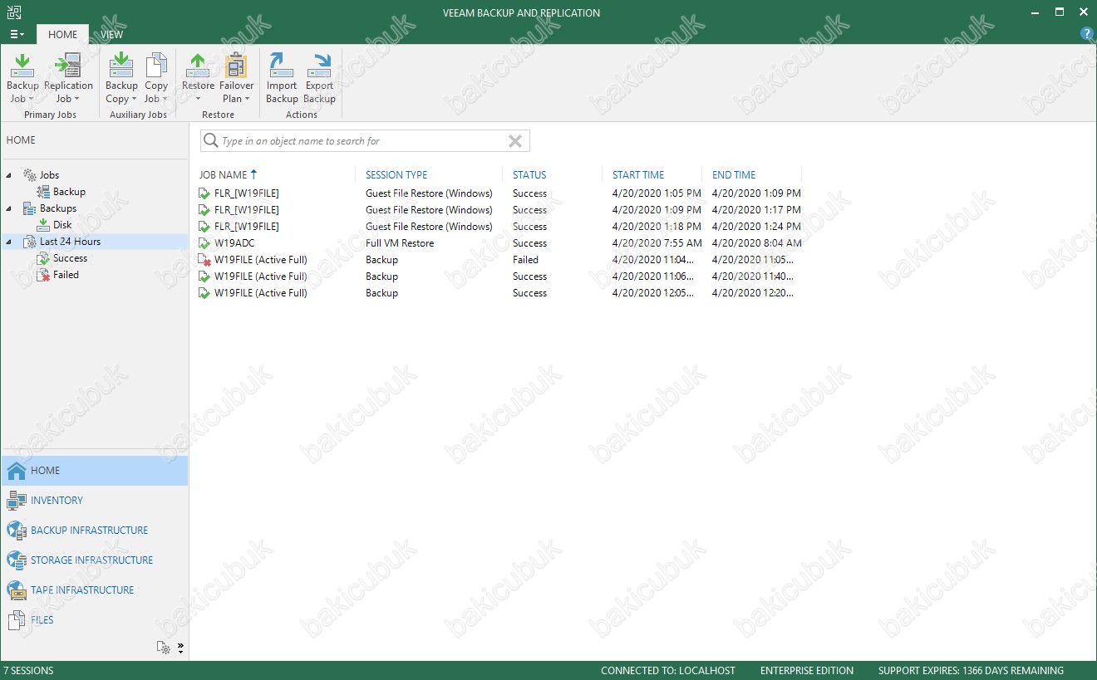Click the session icon beside W19ADC
The width and height of the screenshot is (1097, 680).
(x=204, y=243)
